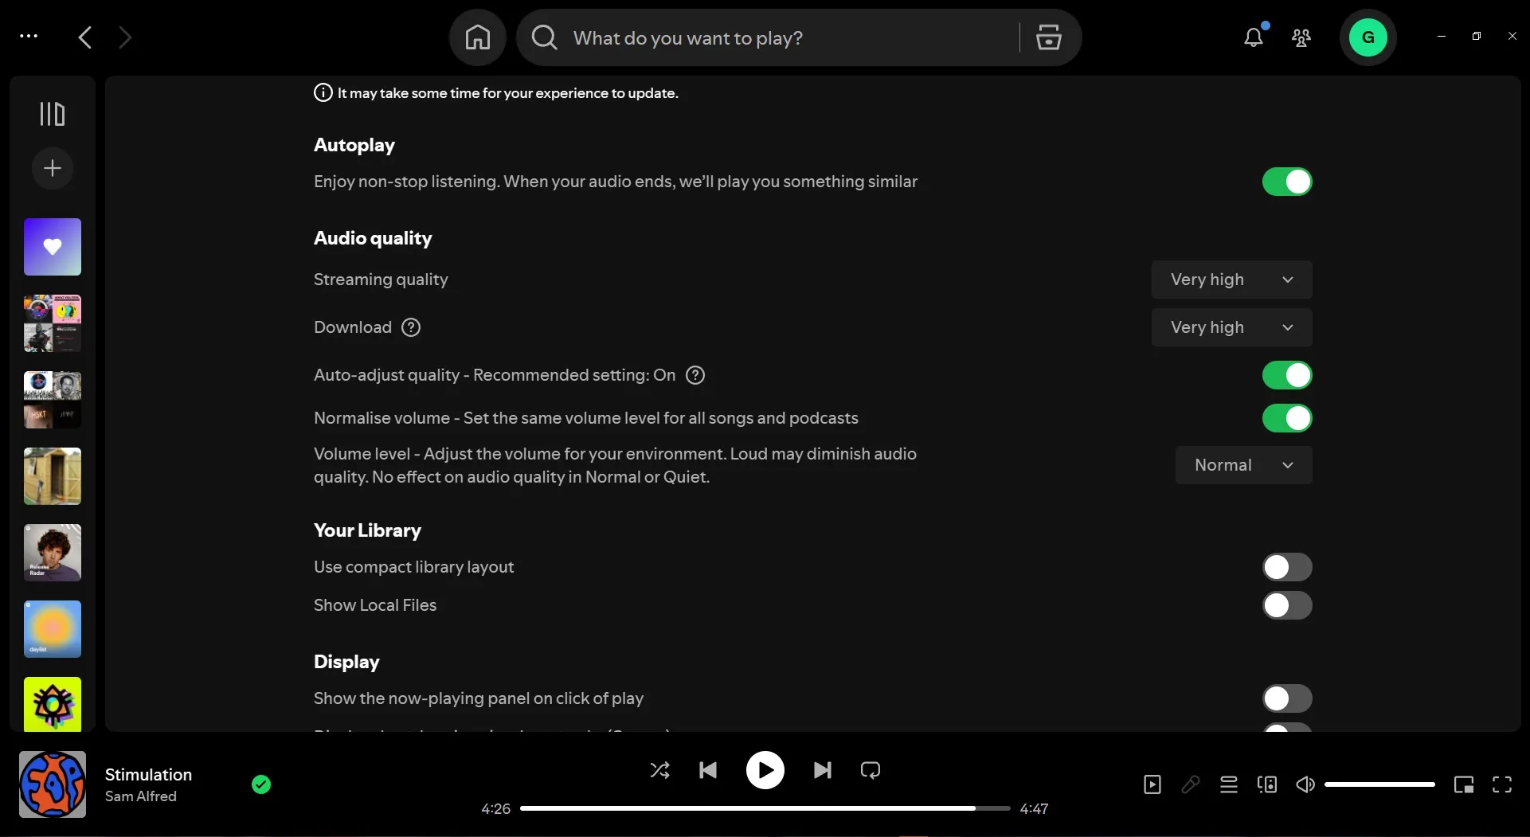Open the friend activity icon
Image resolution: width=1530 pixels, height=837 pixels.
1301,37
